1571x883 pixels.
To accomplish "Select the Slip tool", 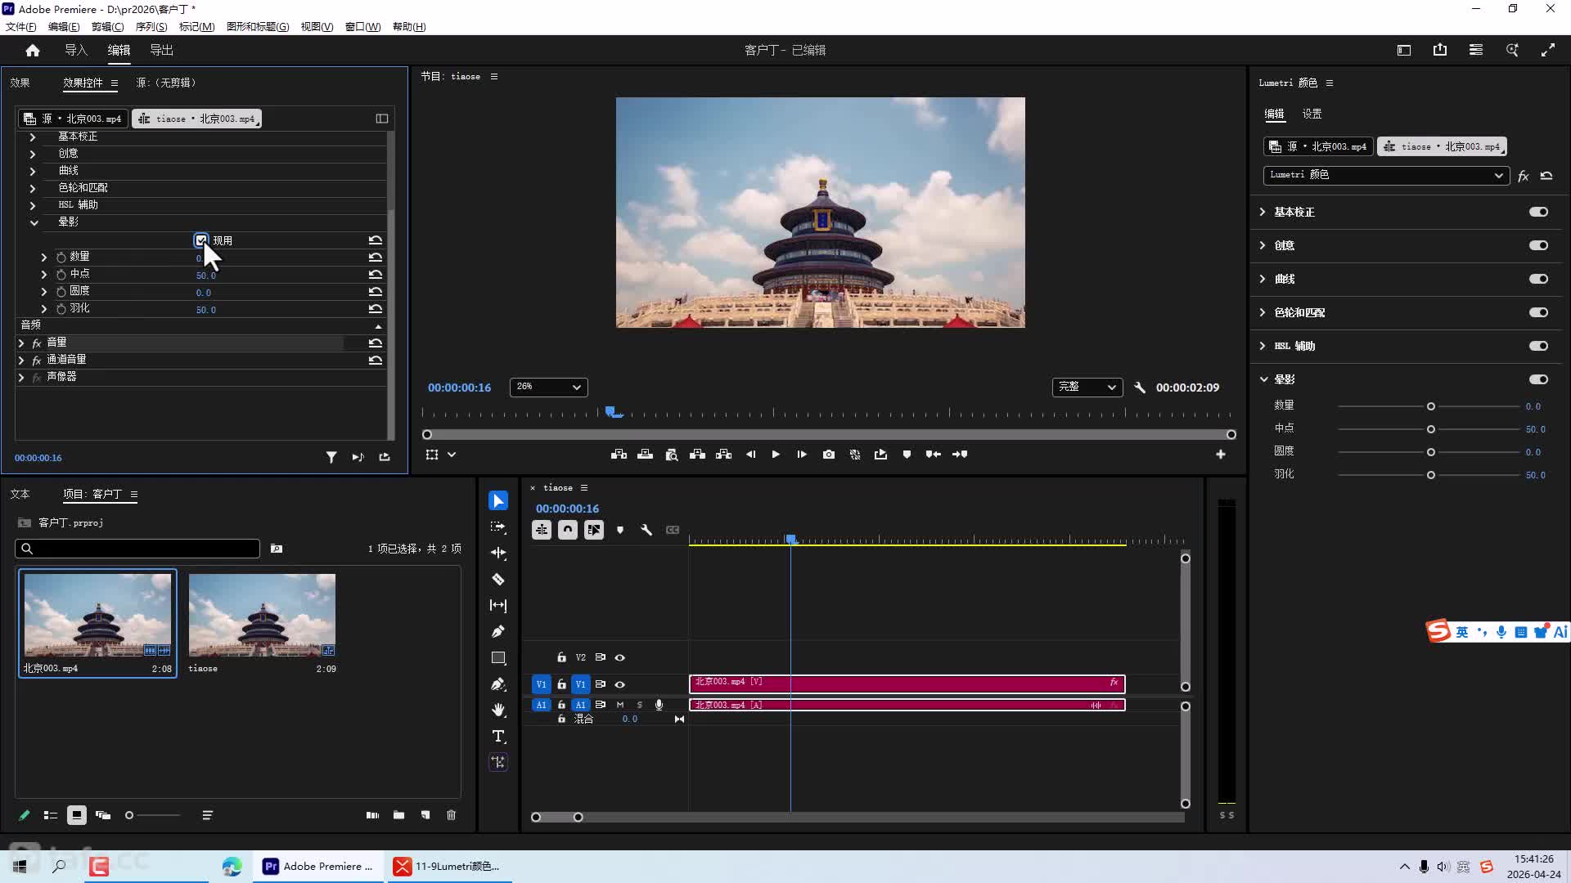I will click(x=498, y=606).
